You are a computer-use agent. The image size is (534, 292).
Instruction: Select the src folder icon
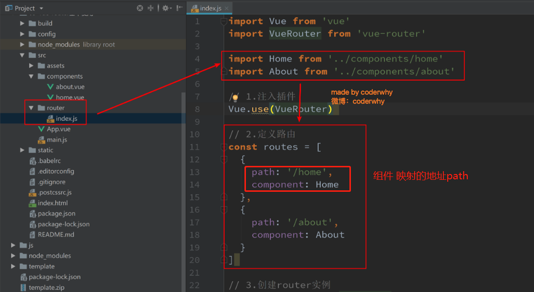point(32,55)
